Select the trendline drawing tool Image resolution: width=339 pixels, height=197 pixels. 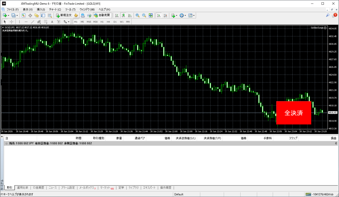pos(32,22)
